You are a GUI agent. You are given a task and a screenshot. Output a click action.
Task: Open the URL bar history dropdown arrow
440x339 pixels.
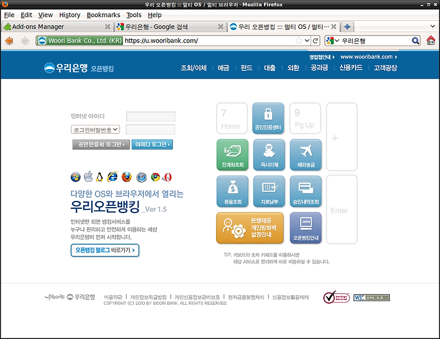coord(307,41)
